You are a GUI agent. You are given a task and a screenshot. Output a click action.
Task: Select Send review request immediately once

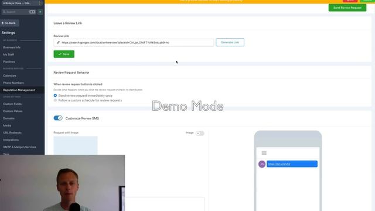coord(55,96)
